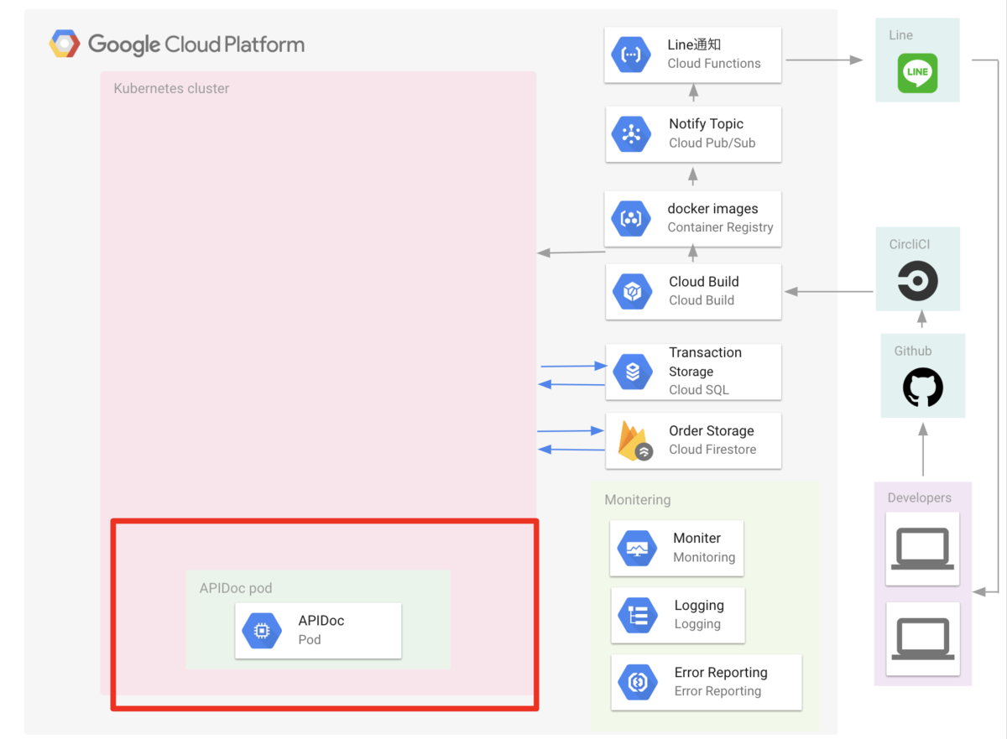This screenshot has width=1007, height=739.
Task: Click the GitHub Octocat logo
Action: coord(923,388)
